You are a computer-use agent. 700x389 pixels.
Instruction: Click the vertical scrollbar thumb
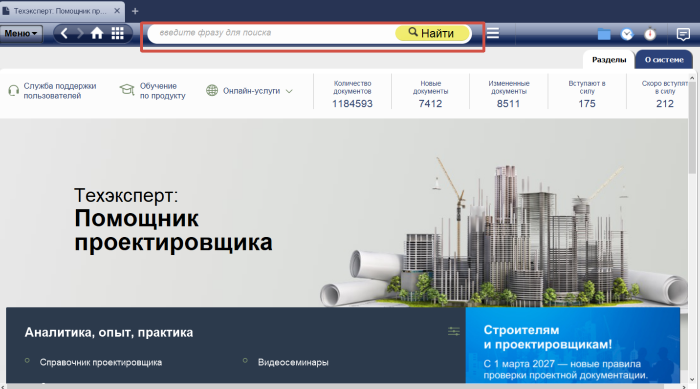[x=692, y=128]
